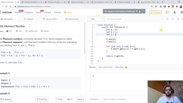Open the Discuss (999+) tab

(x=50, y=19)
